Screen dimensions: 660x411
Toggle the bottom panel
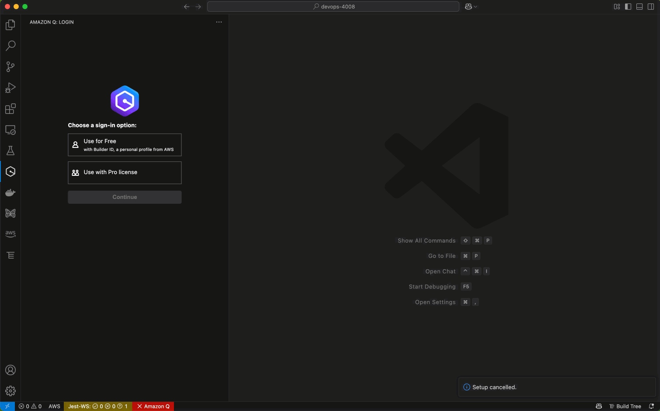[x=639, y=7]
